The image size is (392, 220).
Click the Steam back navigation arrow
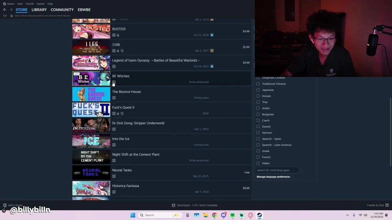5,10
